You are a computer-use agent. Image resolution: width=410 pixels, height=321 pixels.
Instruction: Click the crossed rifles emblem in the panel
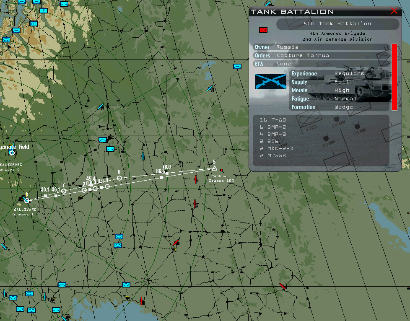tap(271, 82)
